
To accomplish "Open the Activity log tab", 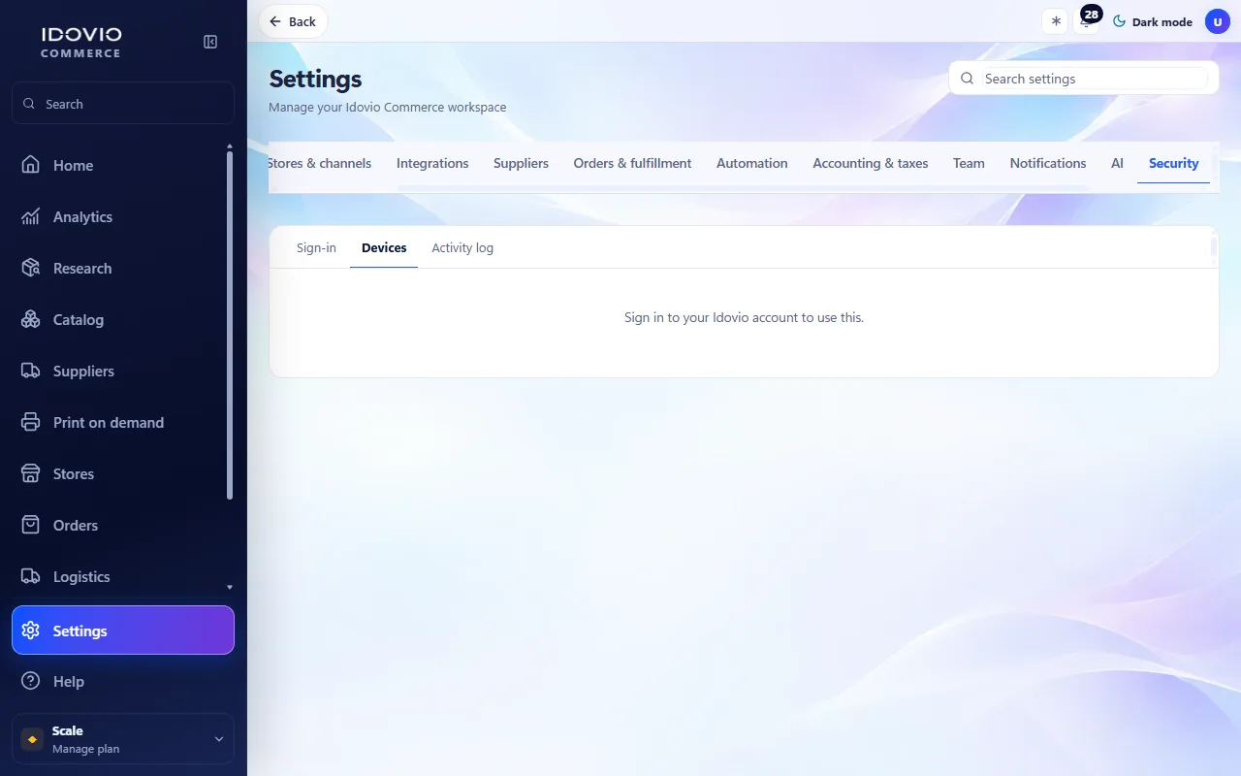I will click(462, 248).
